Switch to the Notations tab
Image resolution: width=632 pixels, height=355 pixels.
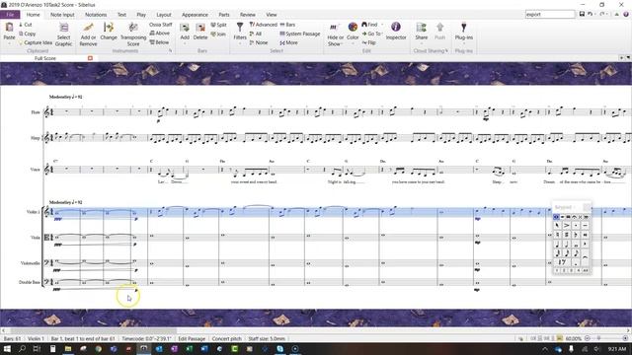pos(96,15)
